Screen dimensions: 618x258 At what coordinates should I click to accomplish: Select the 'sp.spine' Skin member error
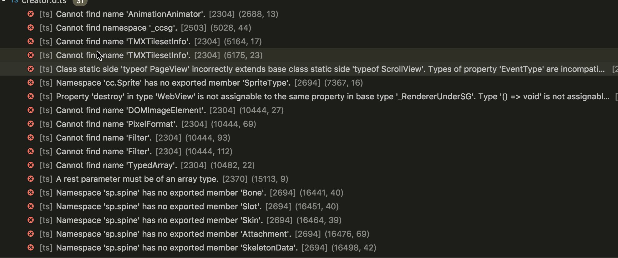pos(159,220)
